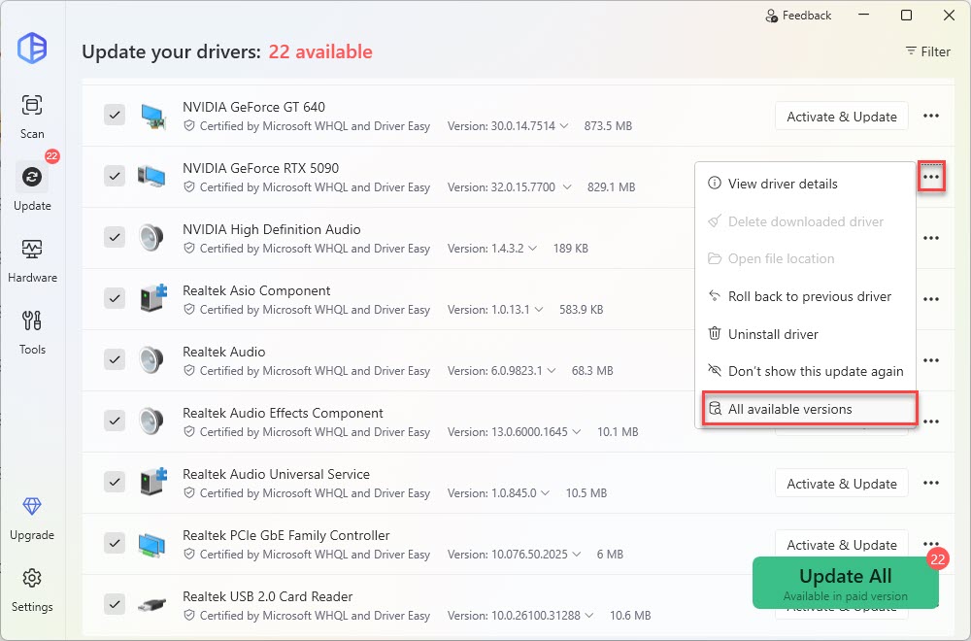Open more options for Realtek Audio Effects Component

click(931, 422)
